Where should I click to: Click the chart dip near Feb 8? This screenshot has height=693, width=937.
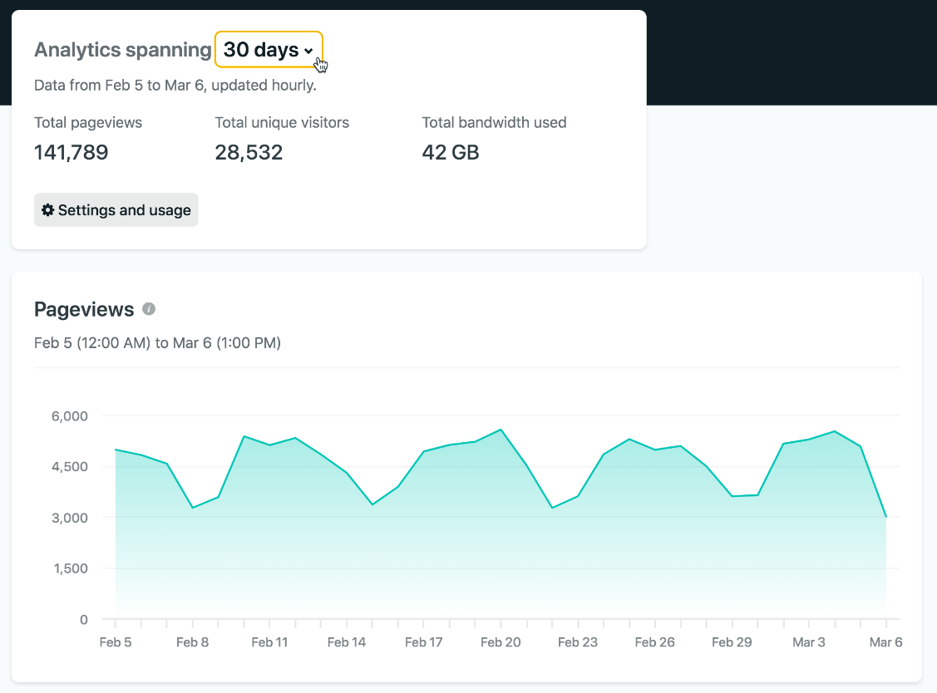pyautogui.click(x=192, y=508)
